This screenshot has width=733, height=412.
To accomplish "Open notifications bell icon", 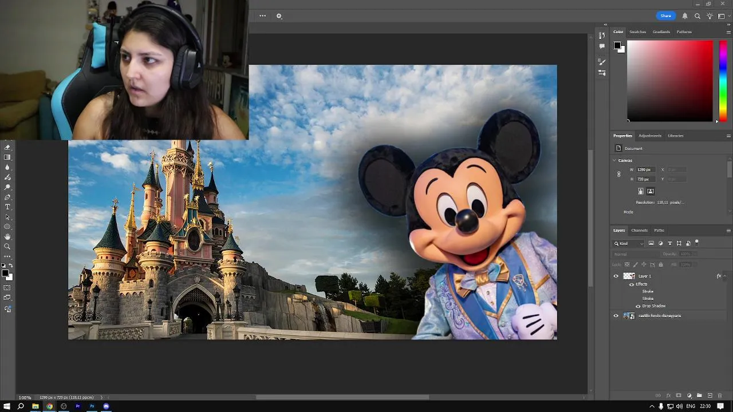I will pos(685,16).
